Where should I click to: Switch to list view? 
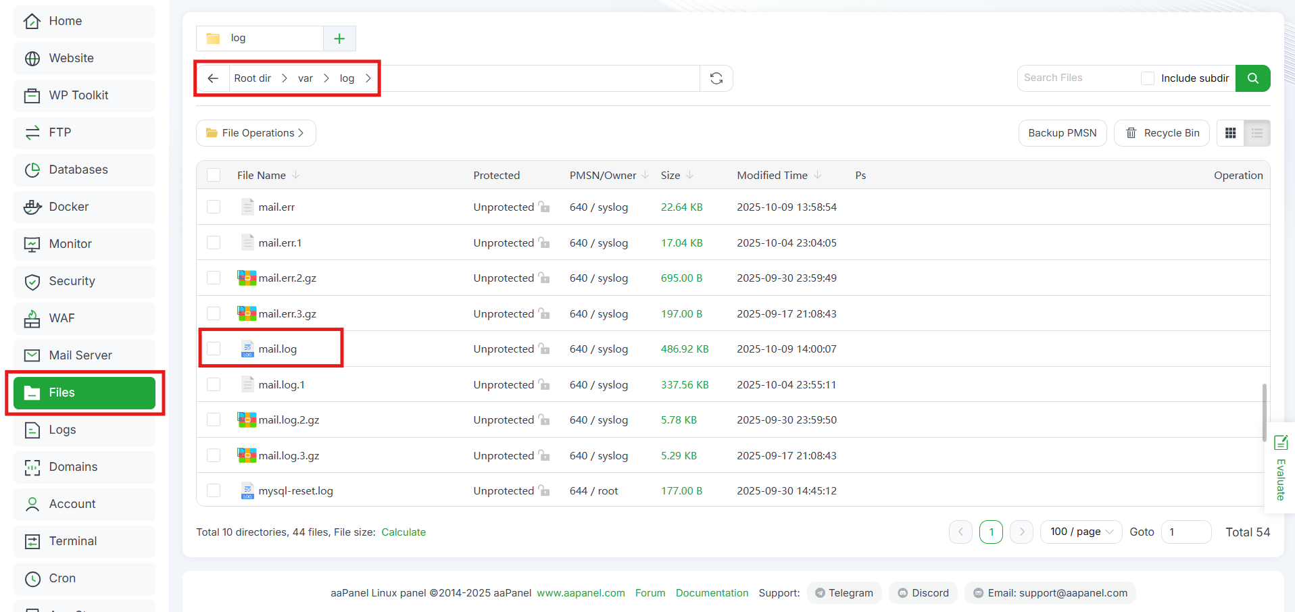tap(1257, 133)
